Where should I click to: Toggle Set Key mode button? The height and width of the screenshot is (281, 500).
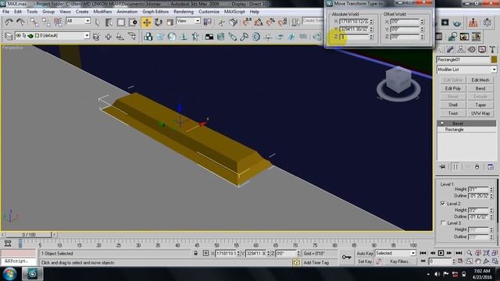365,261
